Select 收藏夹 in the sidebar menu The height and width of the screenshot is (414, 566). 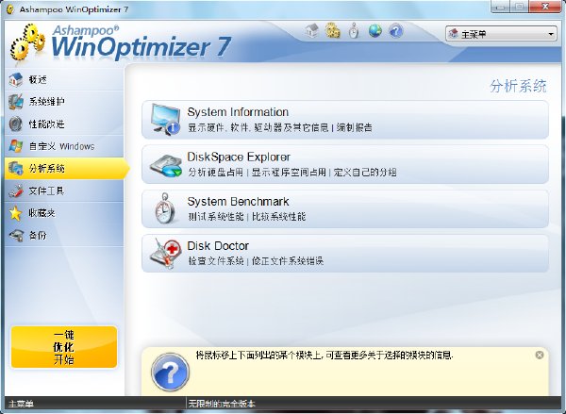(64, 213)
